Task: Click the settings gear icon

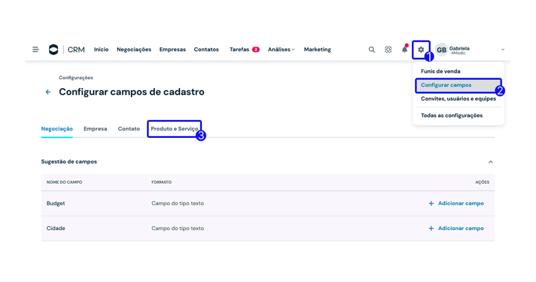Action: [421, 50]
